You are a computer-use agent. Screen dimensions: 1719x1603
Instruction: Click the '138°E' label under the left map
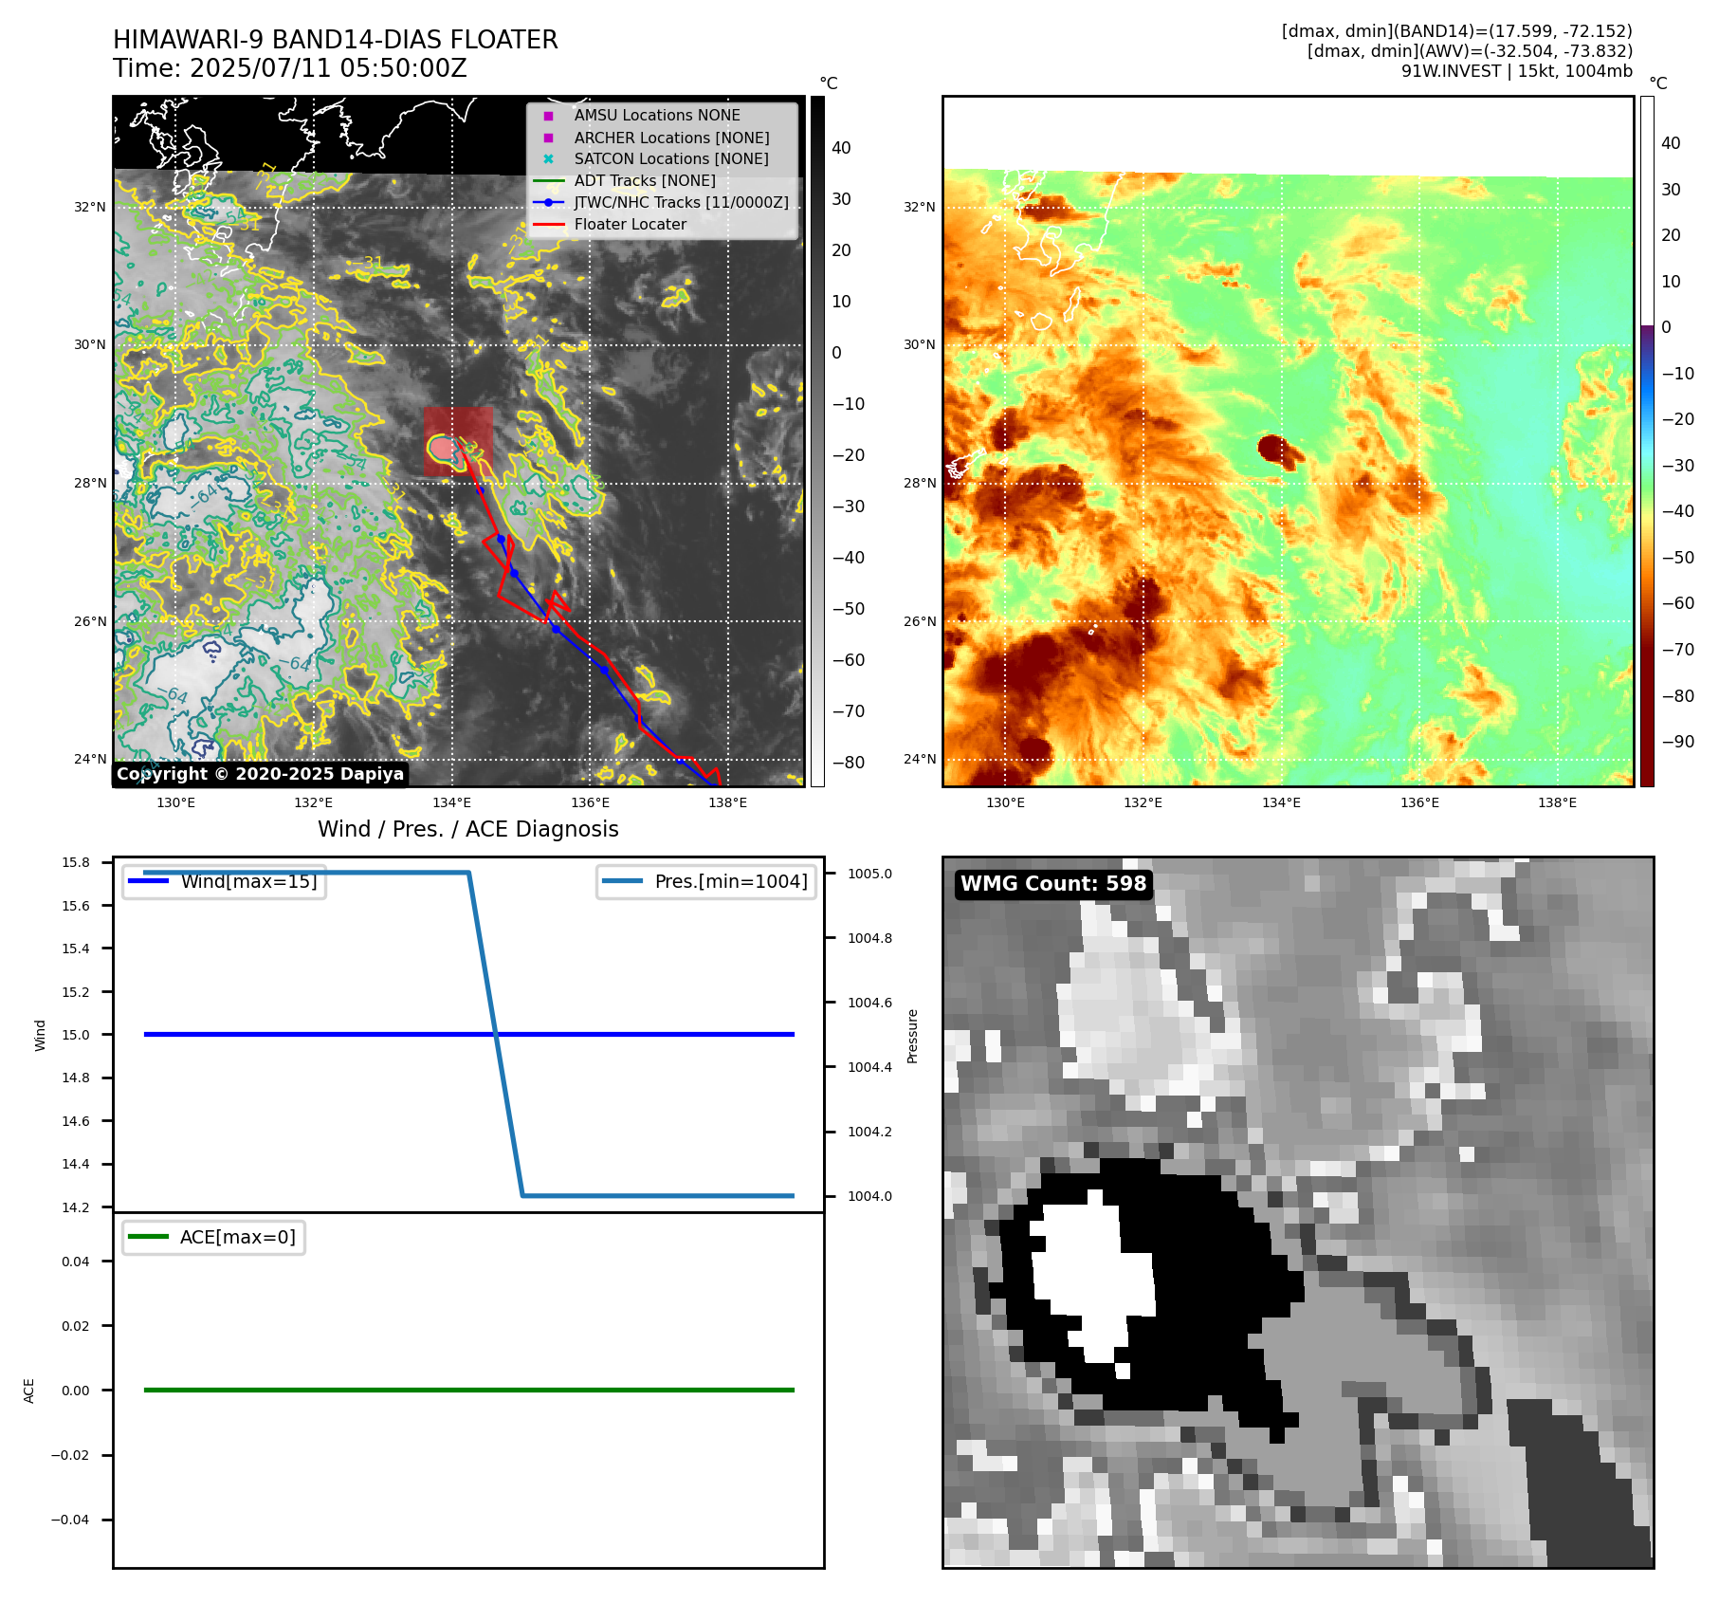click(x=727, y=802)
